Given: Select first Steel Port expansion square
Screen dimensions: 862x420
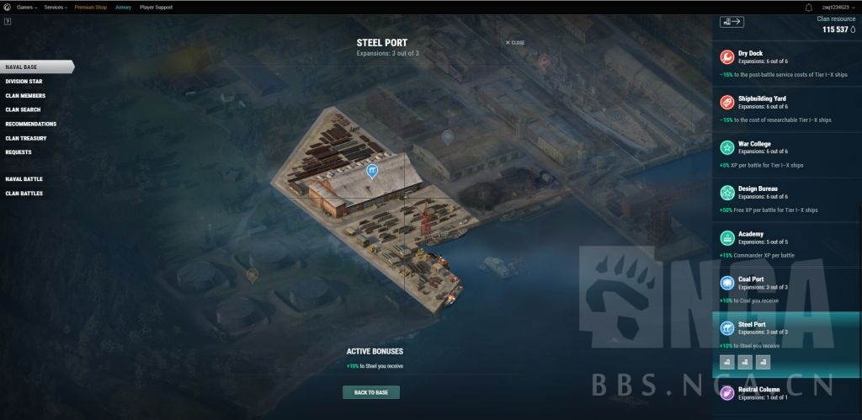Looking at the screenshot, I should tap(726, 362).
